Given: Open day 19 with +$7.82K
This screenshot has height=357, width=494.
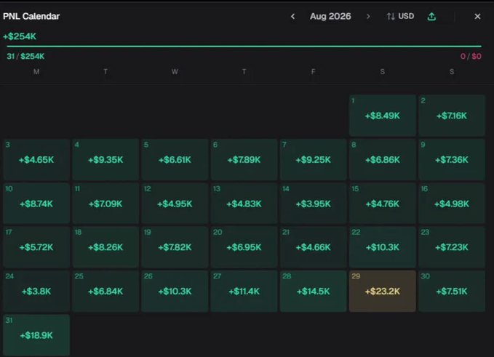Looking at the screenshot, I should point(175,247).
